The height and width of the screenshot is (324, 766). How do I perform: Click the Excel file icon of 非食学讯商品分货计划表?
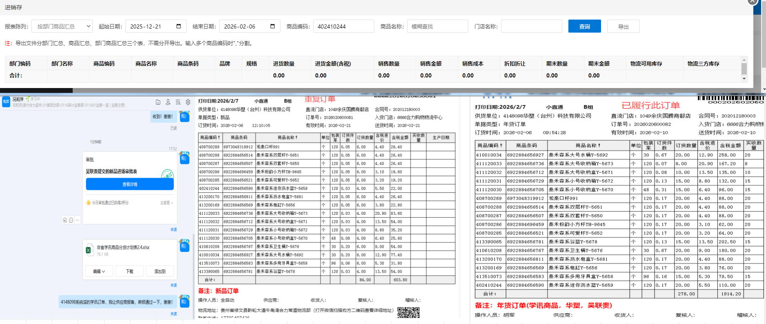(x=89, y=250)
